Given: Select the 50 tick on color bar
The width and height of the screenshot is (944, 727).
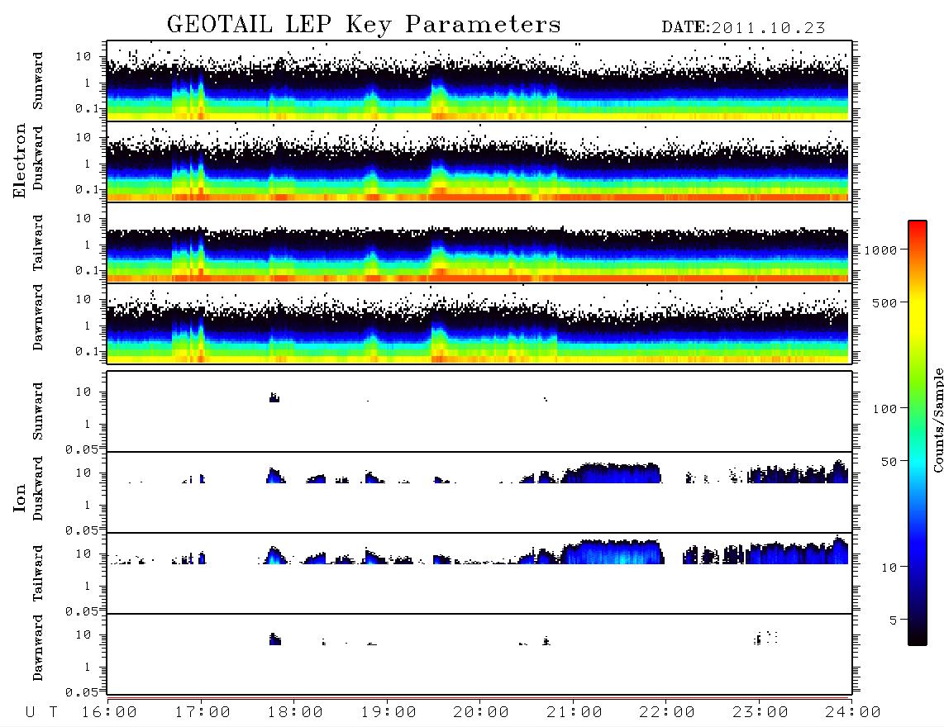Looking at the screenshot, I should (x=889, y=462).
